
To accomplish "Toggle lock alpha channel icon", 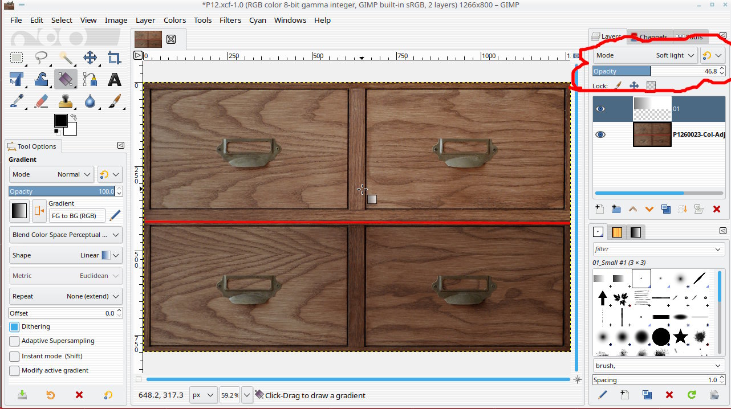I will point(651,85).
